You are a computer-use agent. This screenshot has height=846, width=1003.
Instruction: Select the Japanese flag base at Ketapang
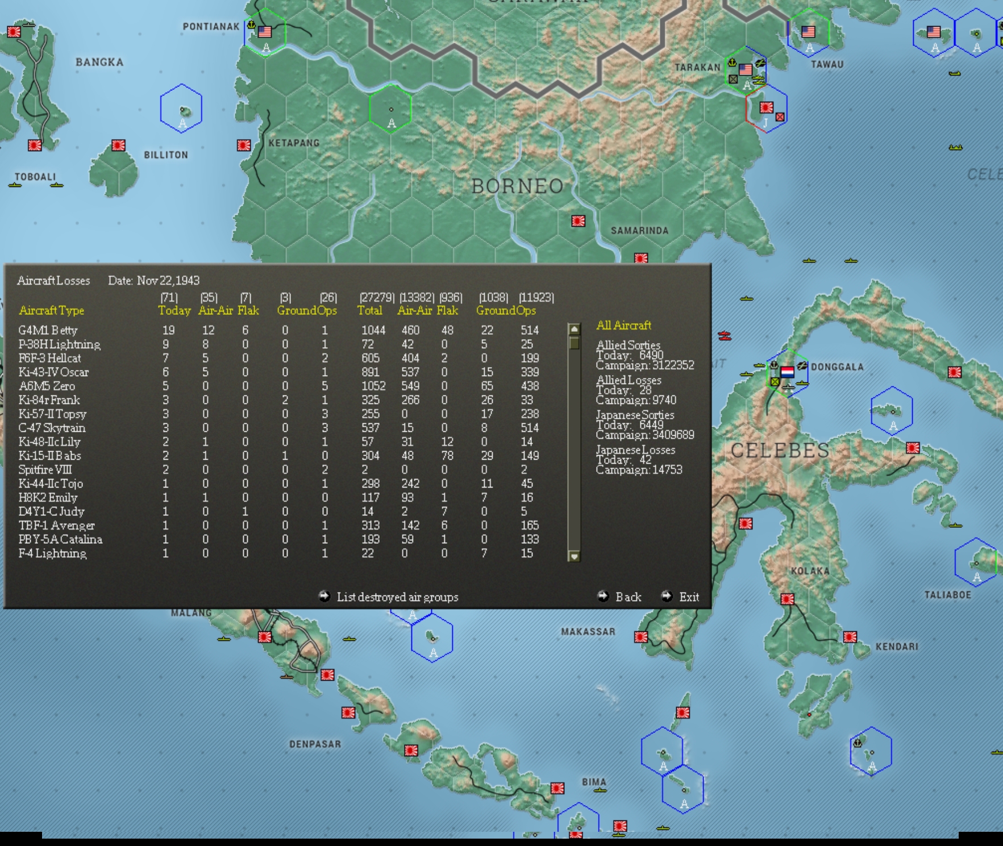point(244,145)
